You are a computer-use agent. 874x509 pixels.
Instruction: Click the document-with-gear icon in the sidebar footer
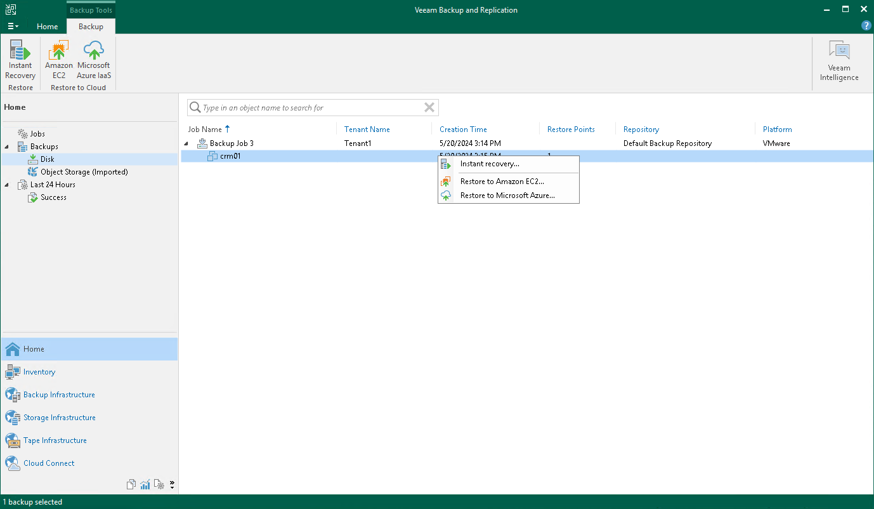pos(159,484)
